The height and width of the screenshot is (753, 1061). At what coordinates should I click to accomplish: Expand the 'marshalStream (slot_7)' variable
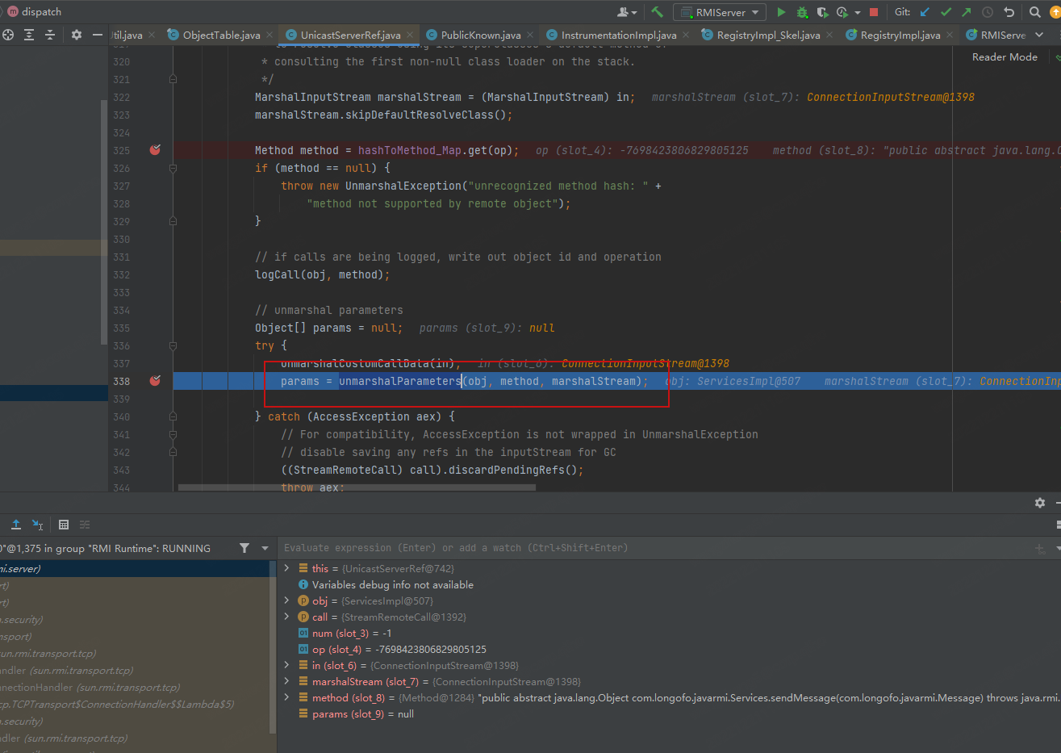pos(286,681)
